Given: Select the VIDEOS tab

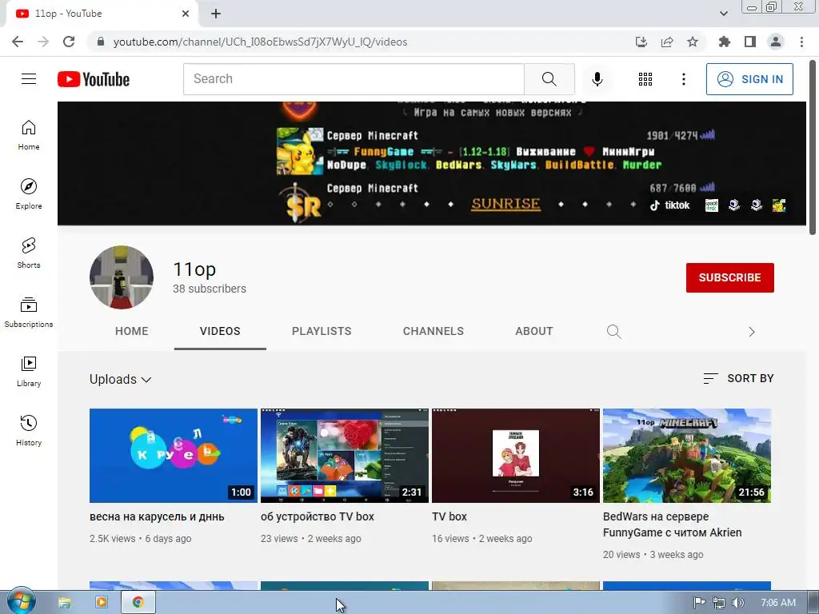Looking at the screenshot, I should pos(220,331).
